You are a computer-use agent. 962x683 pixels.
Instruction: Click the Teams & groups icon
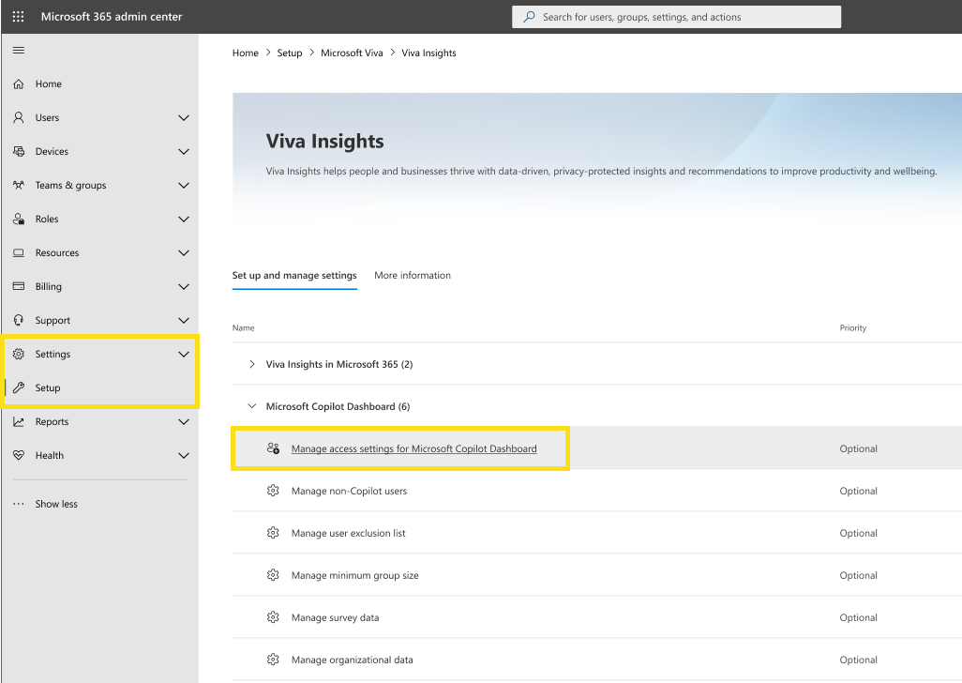[19, 186]
